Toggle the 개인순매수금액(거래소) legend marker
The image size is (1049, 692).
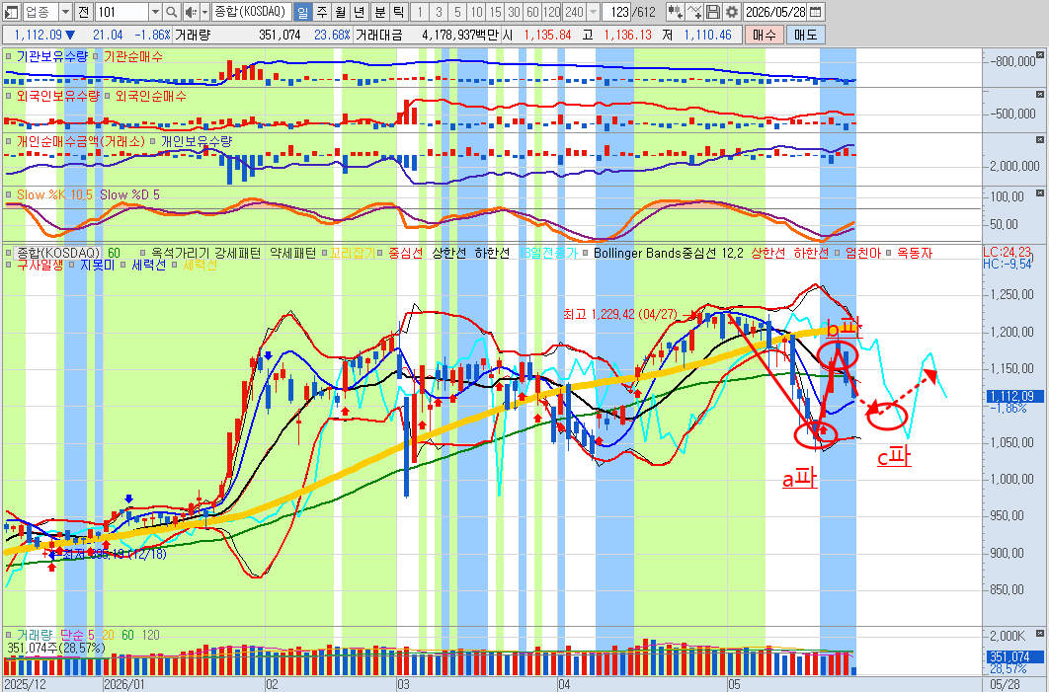pos(9,142)
